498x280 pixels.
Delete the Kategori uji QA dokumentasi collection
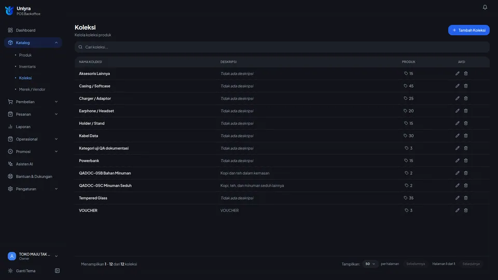466,148
